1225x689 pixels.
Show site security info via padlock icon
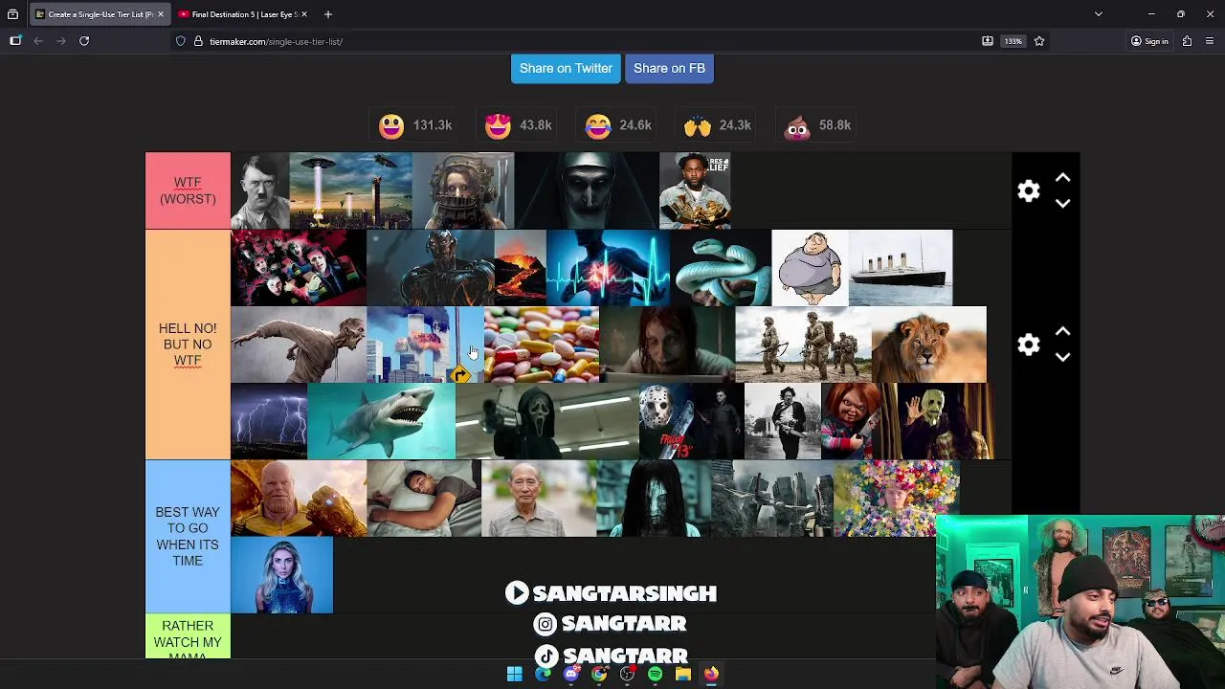[x=198, y=41]
